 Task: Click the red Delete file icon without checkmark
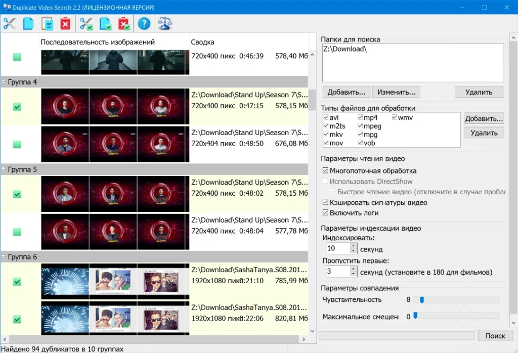click(x=65, y=24)
